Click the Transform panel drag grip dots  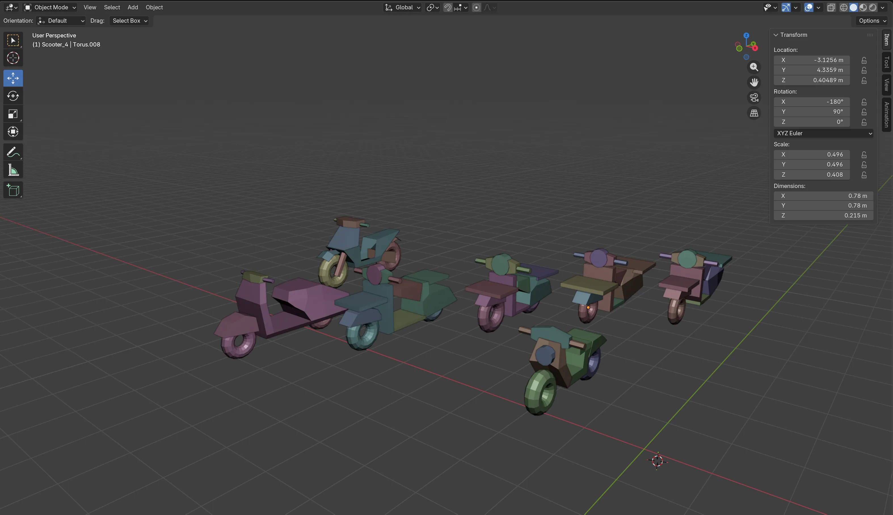pyautogui.click(x=870, y=35)
